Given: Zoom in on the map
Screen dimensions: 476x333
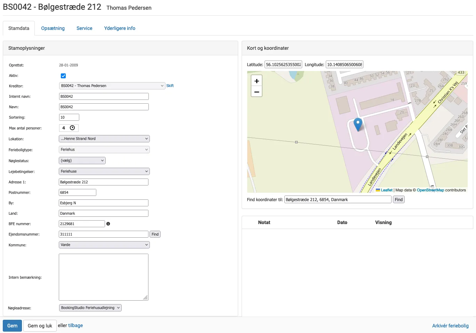Looking at the screenshot, I should point(257,81).
